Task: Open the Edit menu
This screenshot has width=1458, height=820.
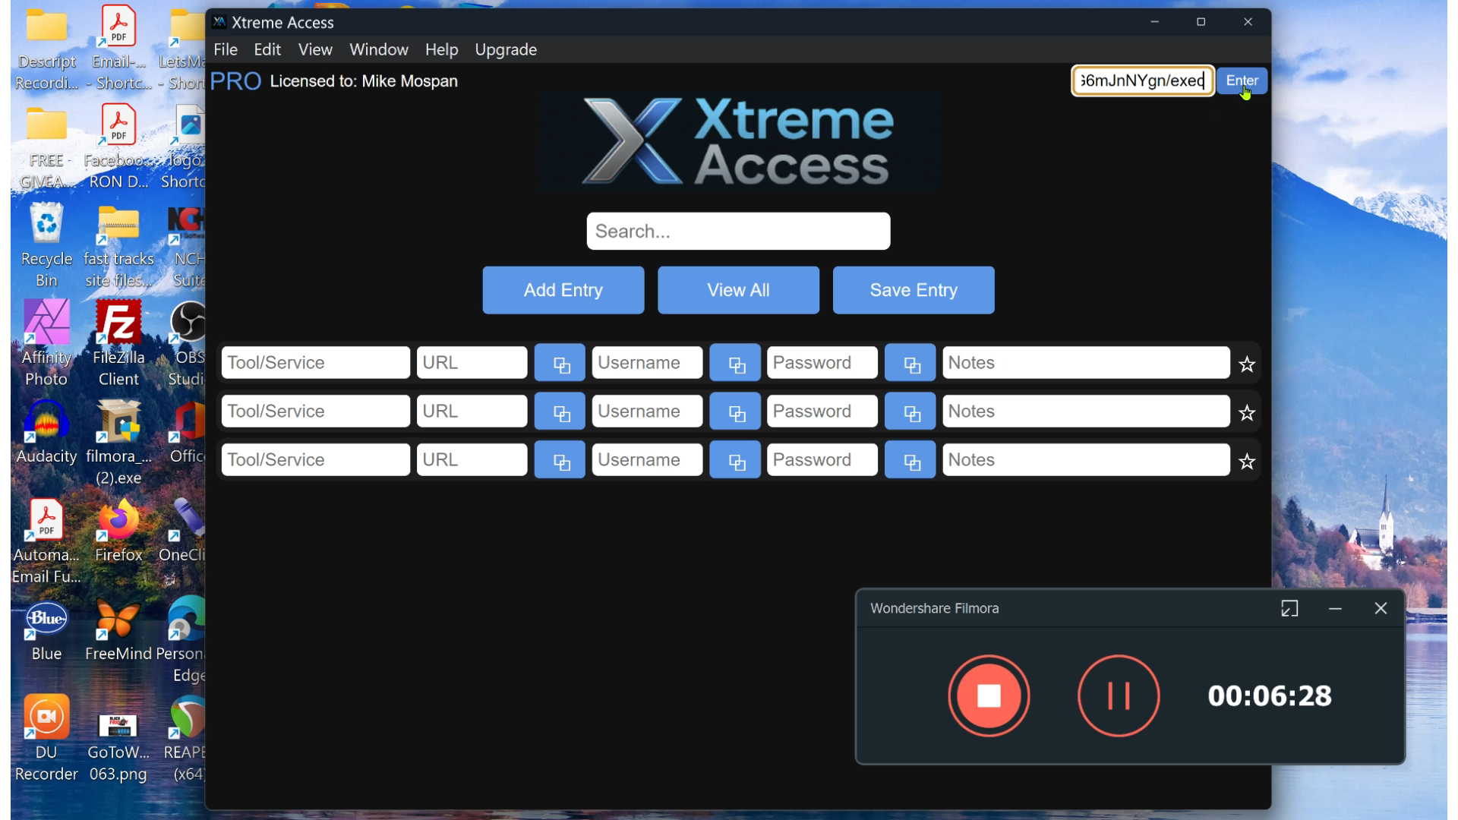Action: click(x=267, y=49)
